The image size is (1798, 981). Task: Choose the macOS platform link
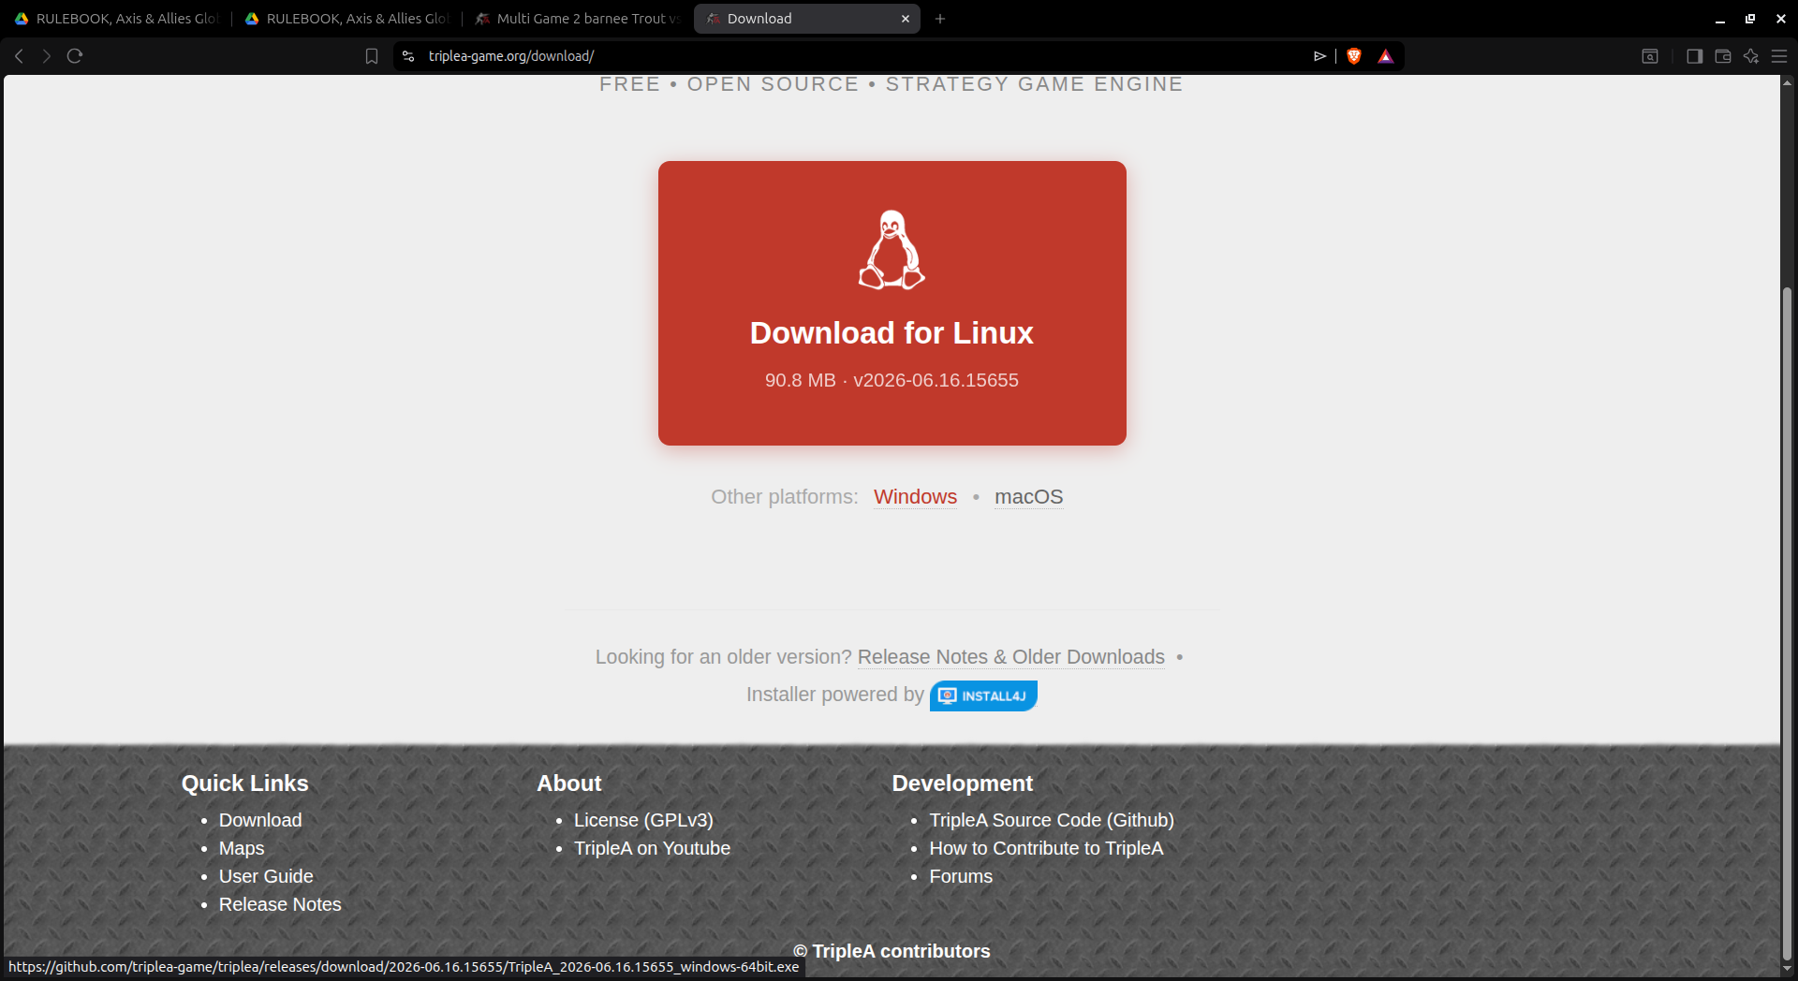click(1028, 497)
